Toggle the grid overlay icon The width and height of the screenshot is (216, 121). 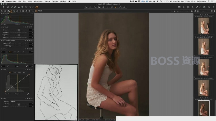[188, 7]
